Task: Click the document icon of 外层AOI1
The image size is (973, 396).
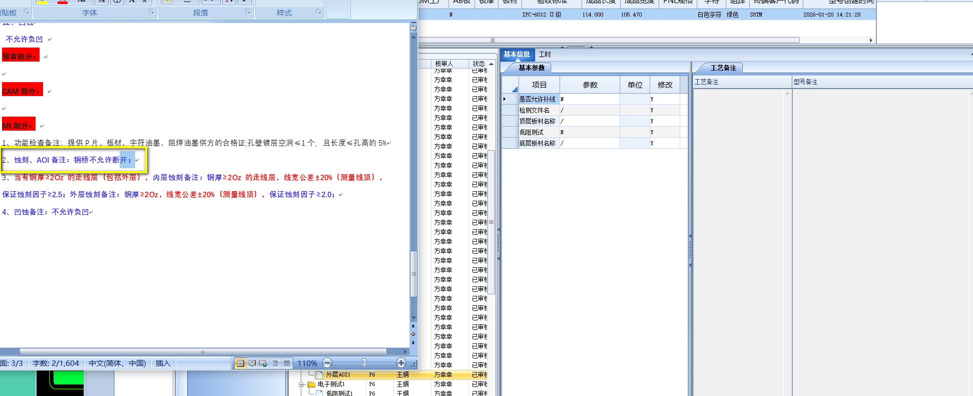Action: click(319, 374)
